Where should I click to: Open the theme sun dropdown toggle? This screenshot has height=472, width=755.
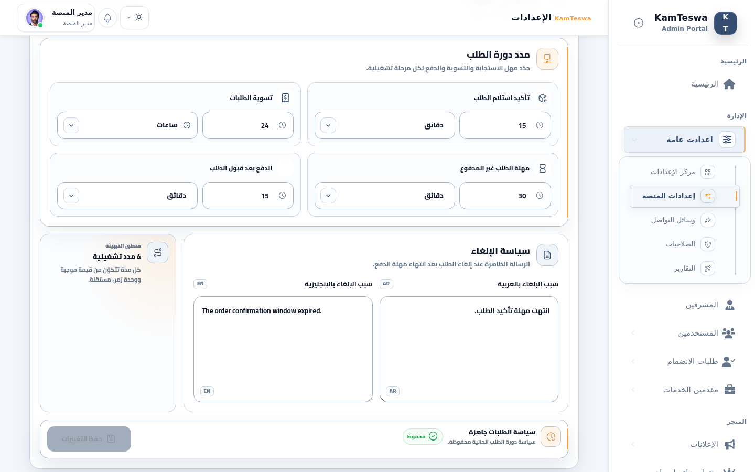134,18
